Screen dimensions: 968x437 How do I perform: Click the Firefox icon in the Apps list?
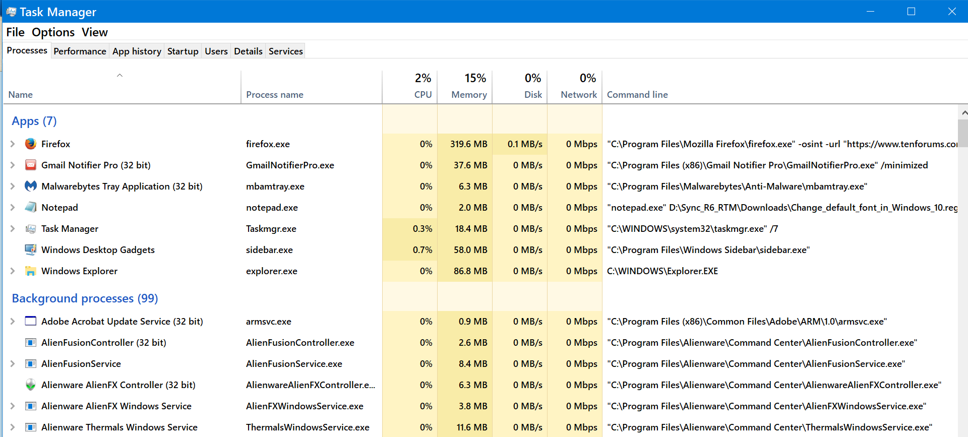(31, 144)
